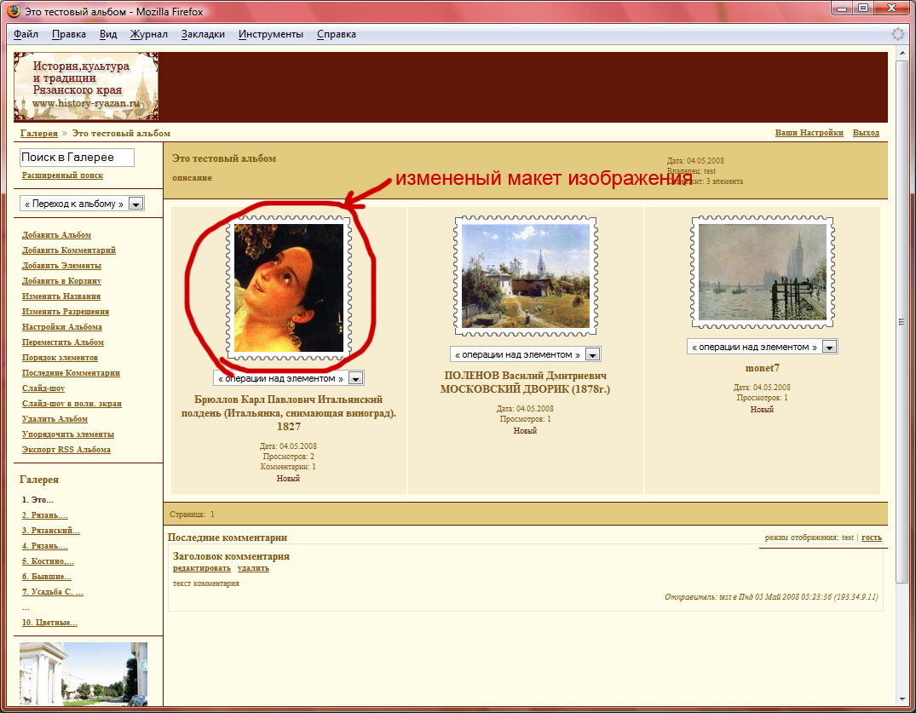Image resolution: width=916 pixels, height=713 pixels.
Task: Close the Firefox window
Action: pos(893,9)
